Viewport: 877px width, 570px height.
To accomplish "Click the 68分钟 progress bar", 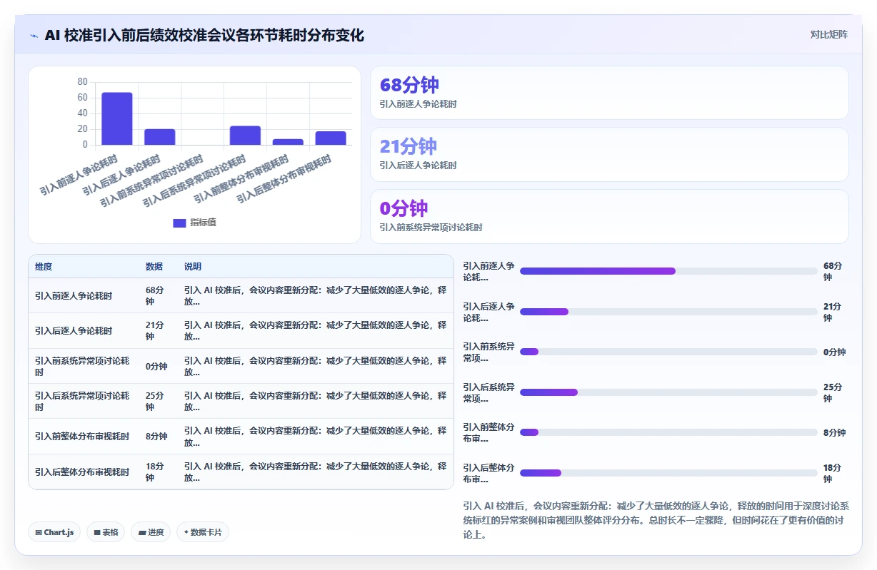I will (668, 271).
